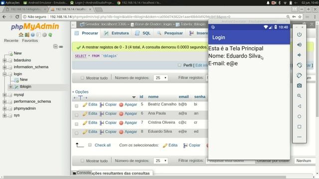319x179 pixels.
Task: Switch to Pesquisar tab
Action: (x=170, y=33)
